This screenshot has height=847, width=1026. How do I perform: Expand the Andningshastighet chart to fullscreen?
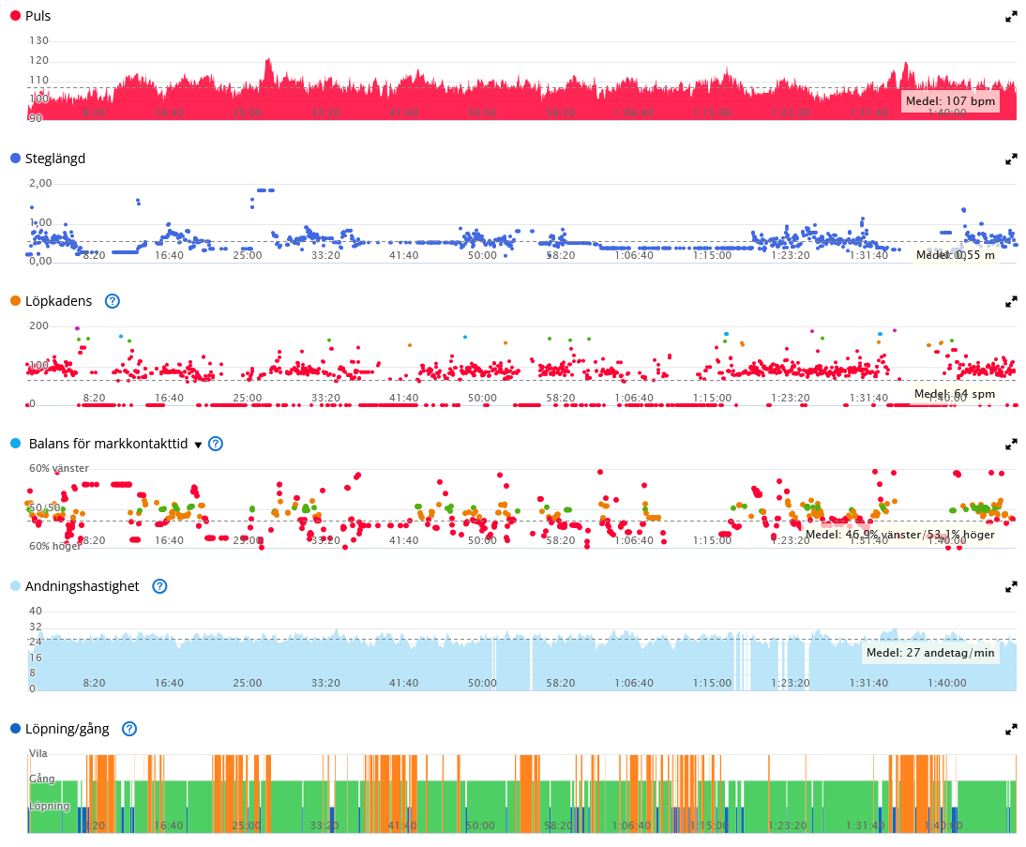pyautogui.click(x=1011, y=587)
